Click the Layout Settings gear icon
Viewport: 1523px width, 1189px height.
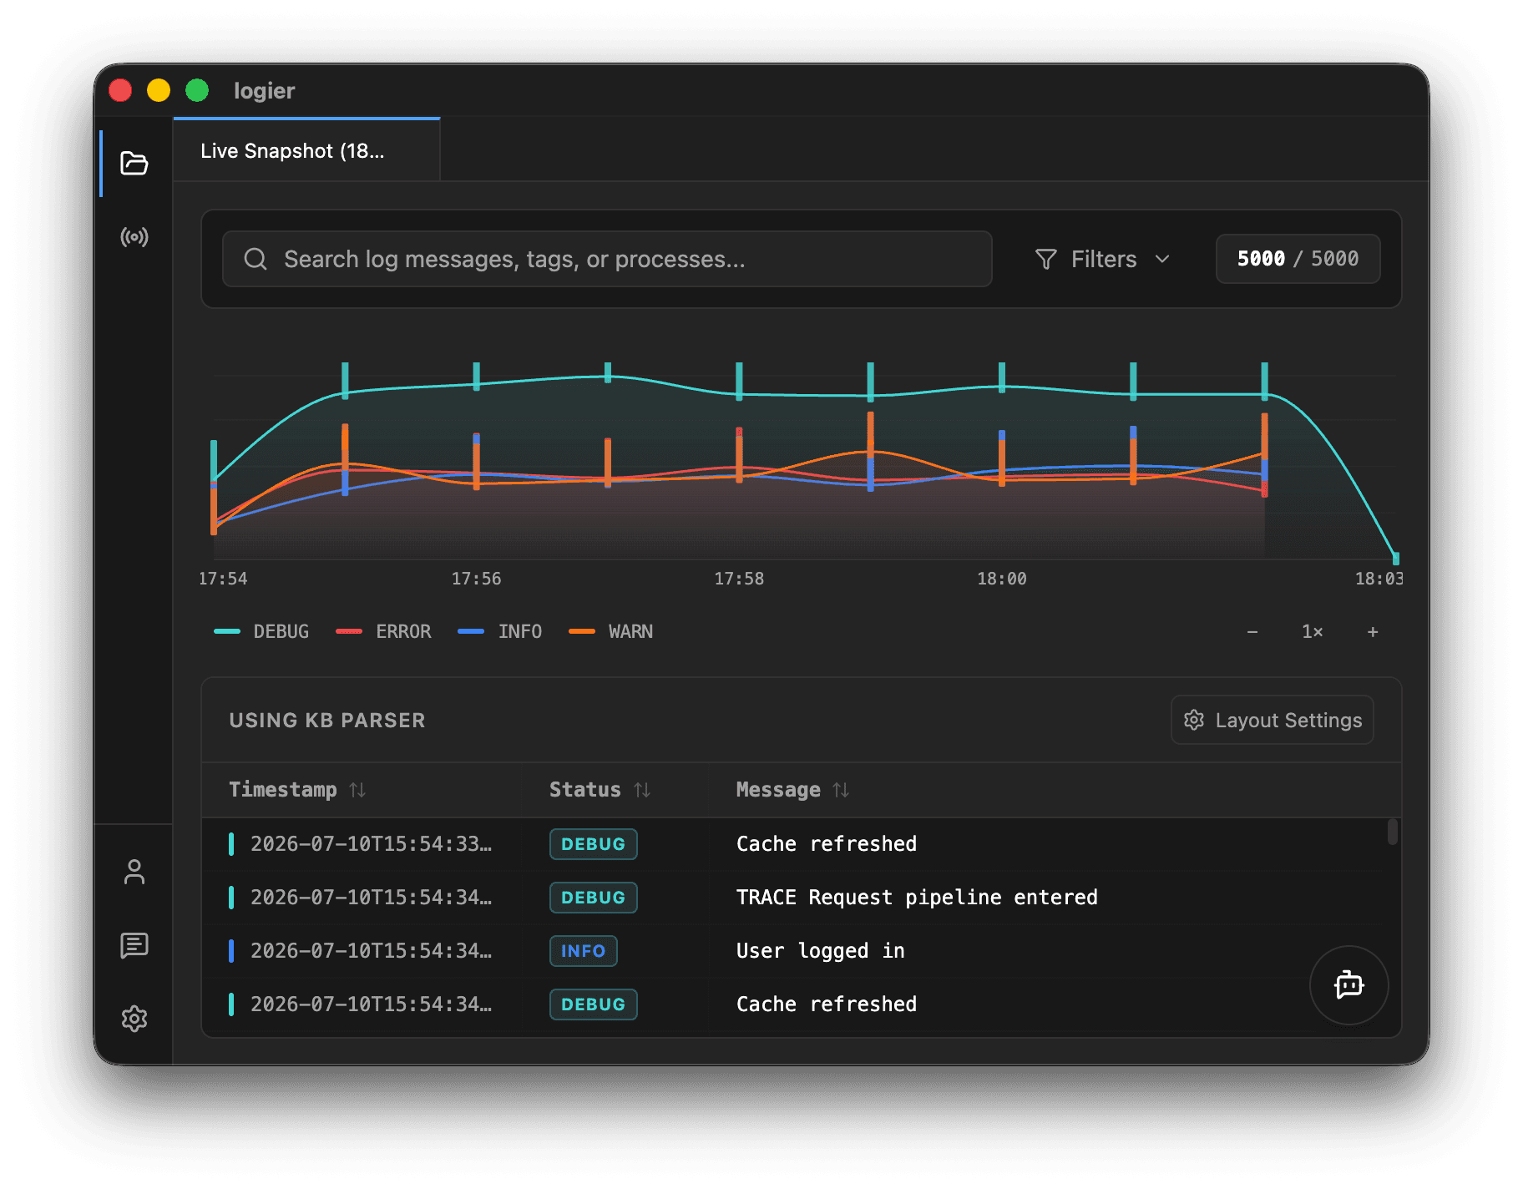pyautogui.click(x=1194, y=720)
